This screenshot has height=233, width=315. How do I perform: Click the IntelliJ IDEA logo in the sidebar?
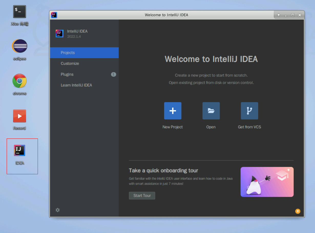59,33
